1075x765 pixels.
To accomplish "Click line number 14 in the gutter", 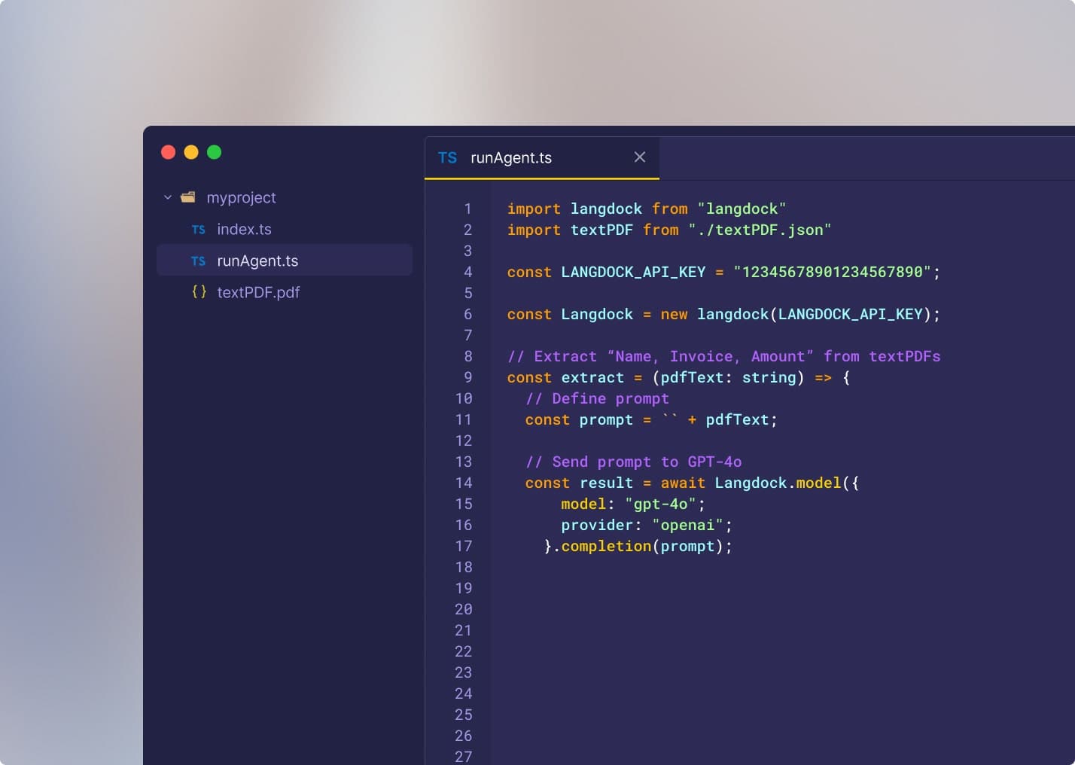I will (464, 483).
